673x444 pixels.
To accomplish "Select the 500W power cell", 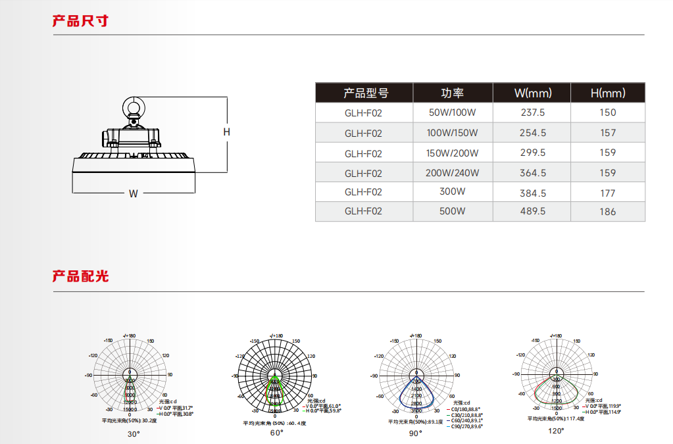I will [452, 211].
